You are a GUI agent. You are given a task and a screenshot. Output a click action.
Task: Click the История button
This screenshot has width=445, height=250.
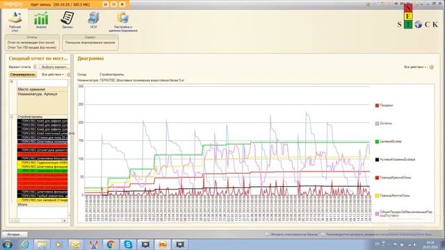tap(15, 235)
